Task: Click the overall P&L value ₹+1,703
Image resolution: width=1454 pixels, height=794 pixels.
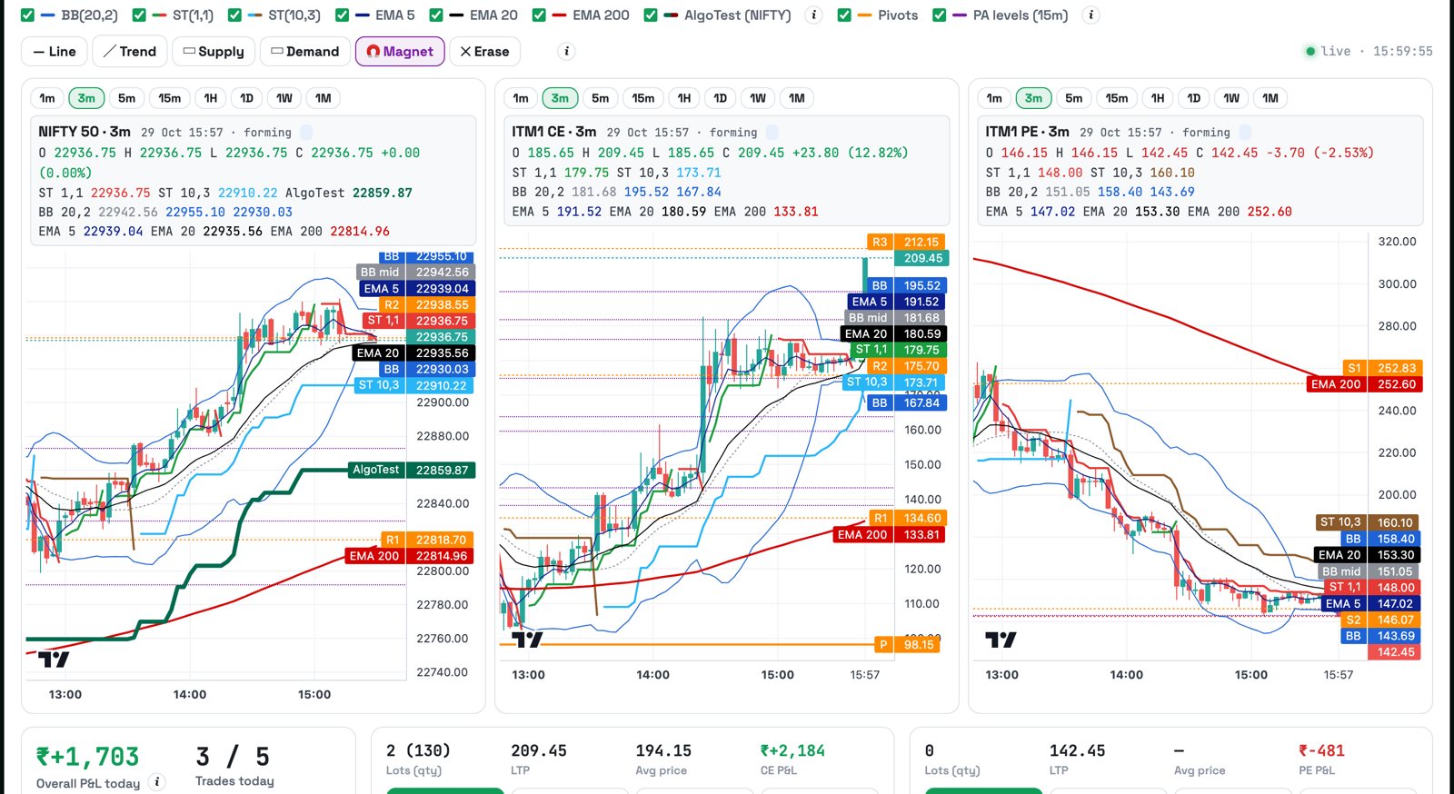Action: pos(87,757)
